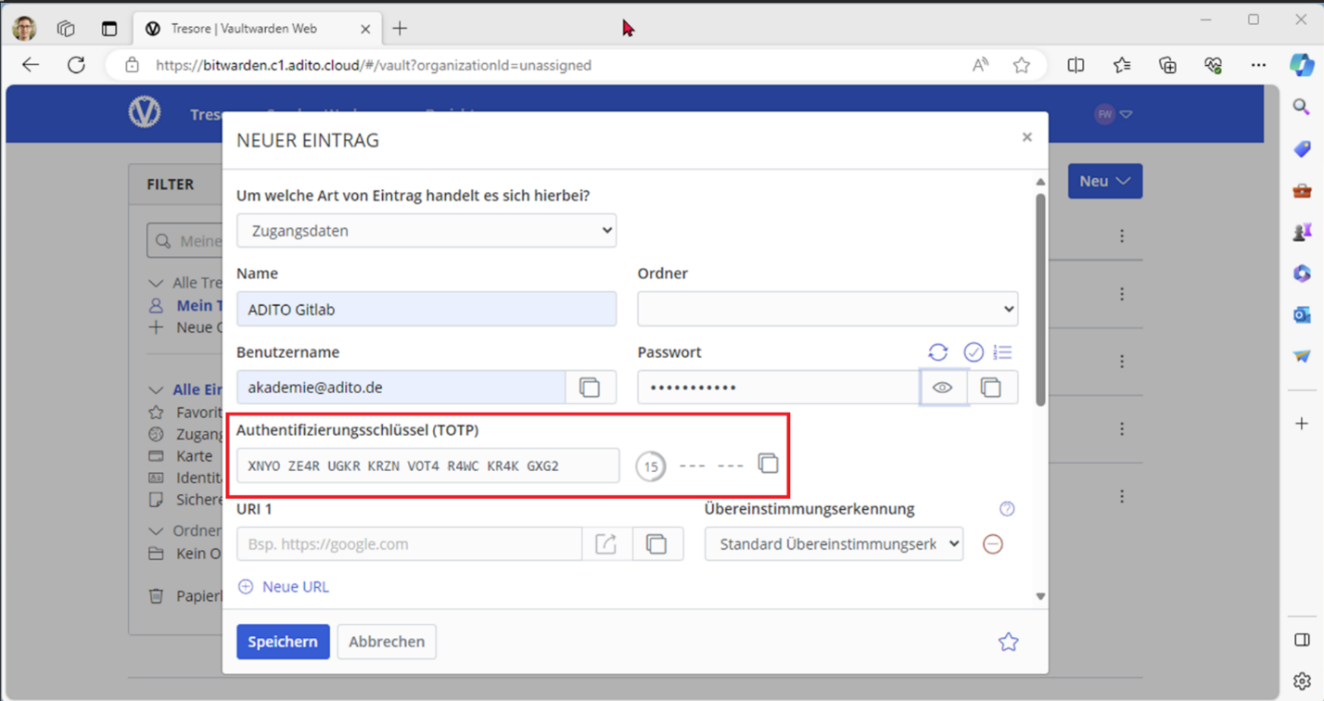This screenshot has width=1324, height=701.
Task: Click inside the URI 1 input field
Action: 408,544
